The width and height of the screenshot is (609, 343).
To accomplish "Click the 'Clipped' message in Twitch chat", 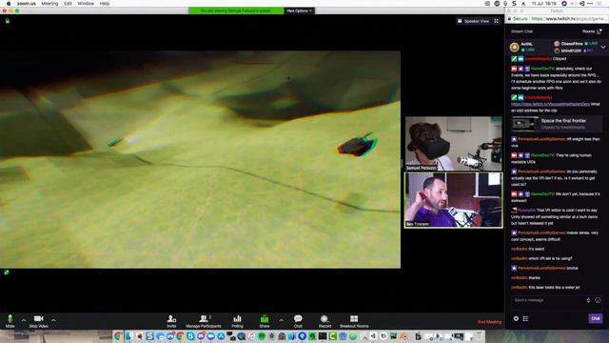I will click(x=560, y=59).
